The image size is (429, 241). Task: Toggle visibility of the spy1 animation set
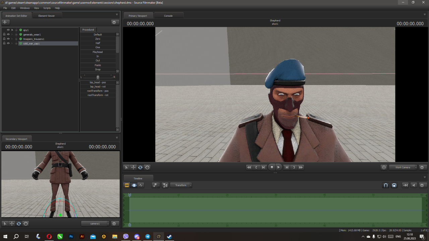(8, 30)
